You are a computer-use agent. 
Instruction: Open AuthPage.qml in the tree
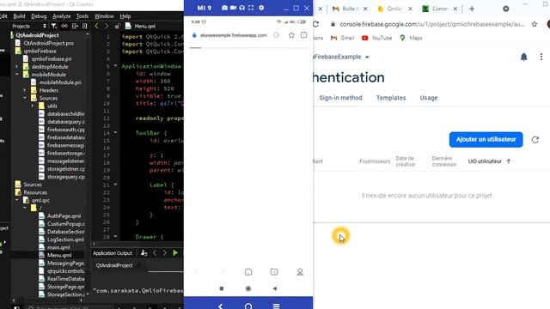(x=64, y=215)
